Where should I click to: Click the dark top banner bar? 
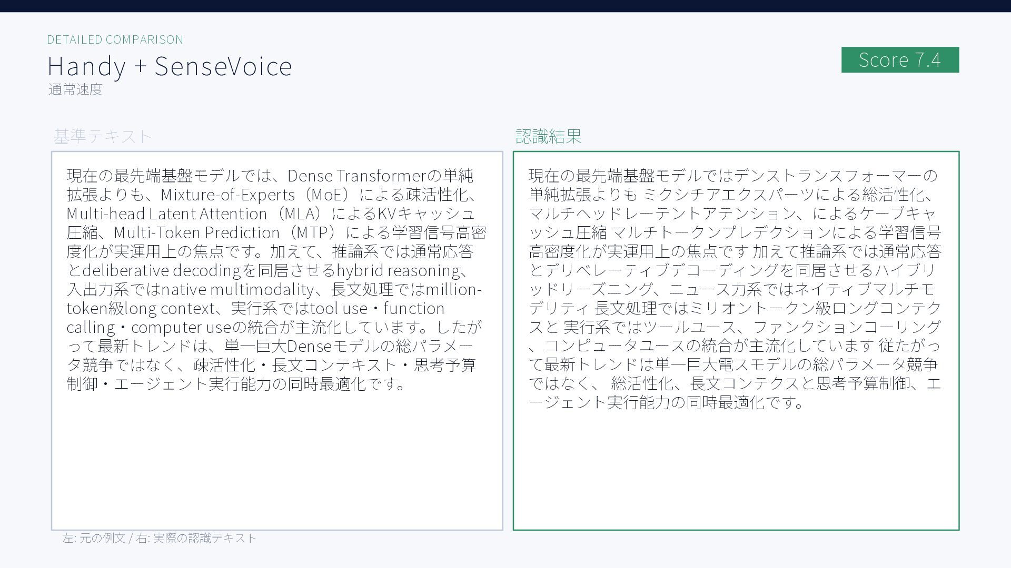tap(506, 6)
